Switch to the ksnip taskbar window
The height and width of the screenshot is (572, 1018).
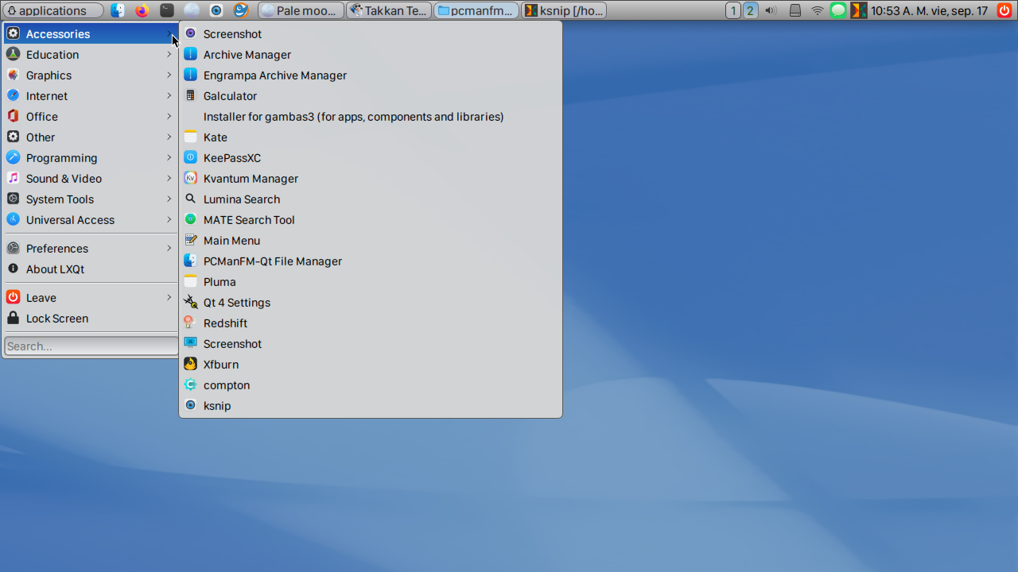(x=564, y=10)
